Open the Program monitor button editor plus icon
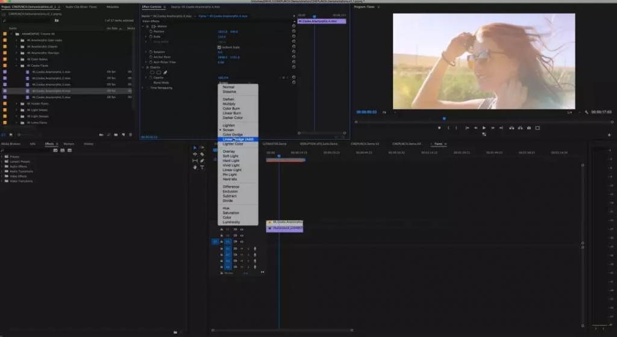Image resolution: width=617 pixels, height=337 pixels. [609, 135]
